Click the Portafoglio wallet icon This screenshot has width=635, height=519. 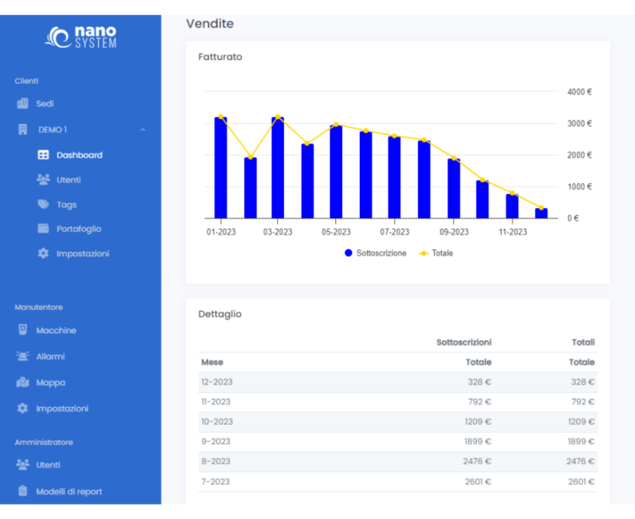pyautogui.click(x=43, y=229)
